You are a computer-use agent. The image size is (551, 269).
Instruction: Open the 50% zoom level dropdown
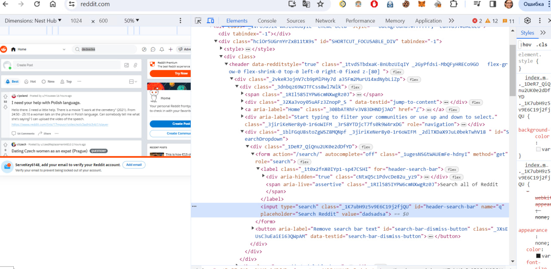click(131, 21)
